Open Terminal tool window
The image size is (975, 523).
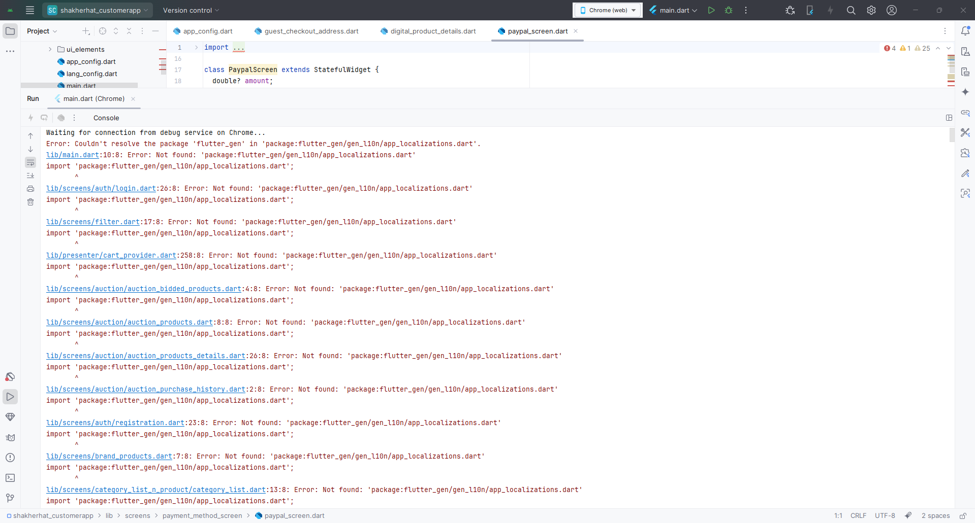click(10, 478)
